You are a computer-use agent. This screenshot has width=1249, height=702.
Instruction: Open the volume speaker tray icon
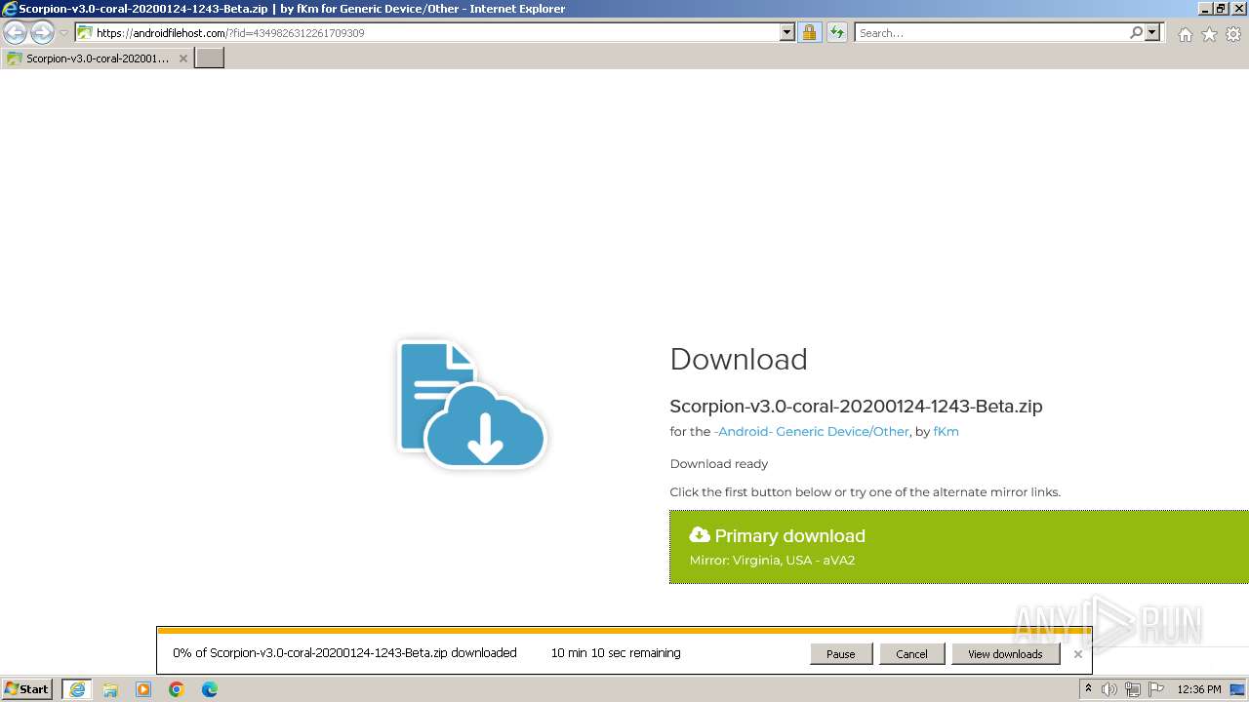[1109, 689]
